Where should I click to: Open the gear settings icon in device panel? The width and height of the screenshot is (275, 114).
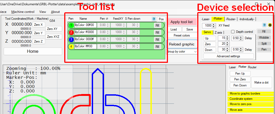click(270, 25)
